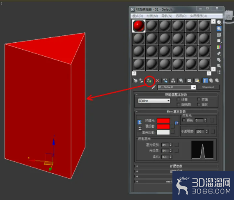
Task: Open the 选项(O) menu
Action: coord(181,16)
